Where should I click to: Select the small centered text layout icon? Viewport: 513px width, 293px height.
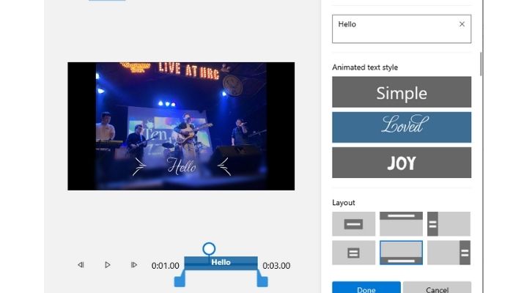353,253
